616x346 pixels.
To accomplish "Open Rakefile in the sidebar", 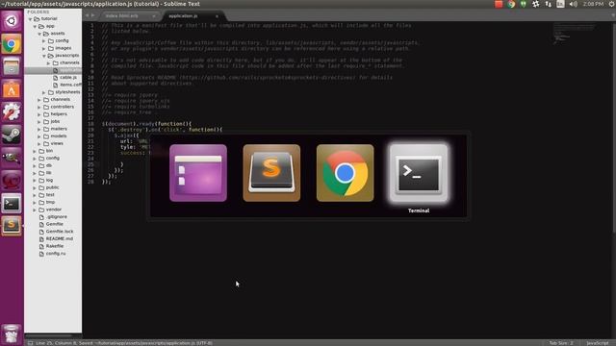I will 55,246.
